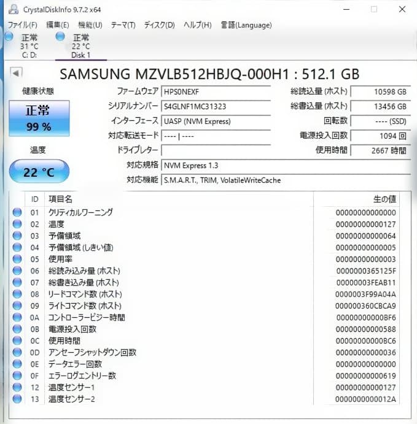Click raw value 0000003F99A04A
417x424 pixels.
pyautogui.click(x=365, y=294)
